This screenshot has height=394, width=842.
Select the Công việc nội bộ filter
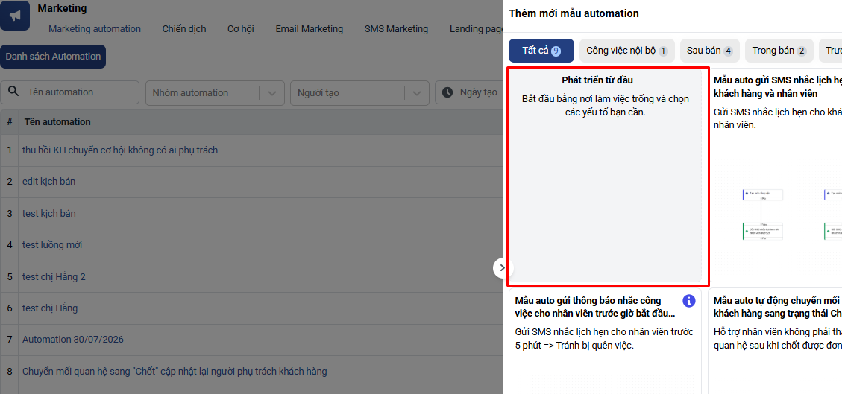coord(627,51)
